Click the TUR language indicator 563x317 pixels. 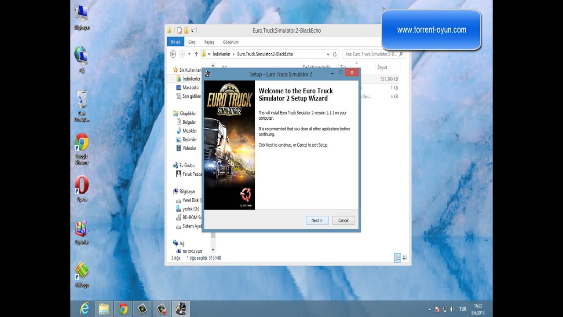coord(463,310)
